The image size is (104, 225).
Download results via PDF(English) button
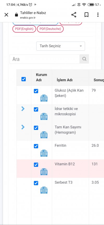[x=24, y=29]
